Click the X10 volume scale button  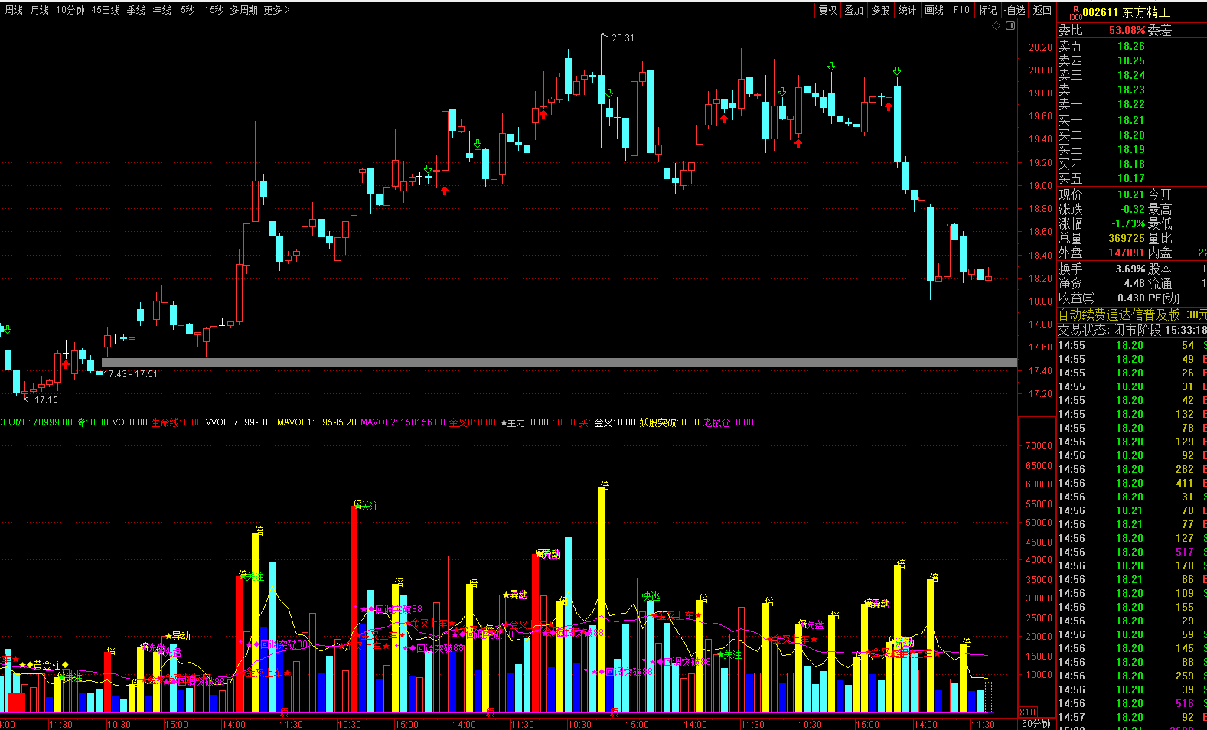(1028, 712)
